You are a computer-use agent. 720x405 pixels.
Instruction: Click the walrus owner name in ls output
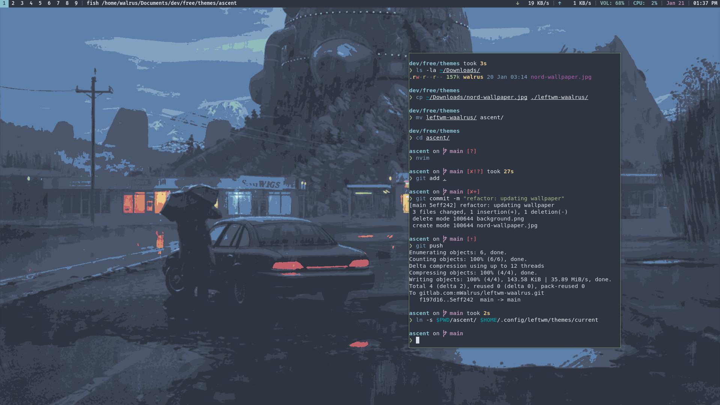(x=473, y=77)
